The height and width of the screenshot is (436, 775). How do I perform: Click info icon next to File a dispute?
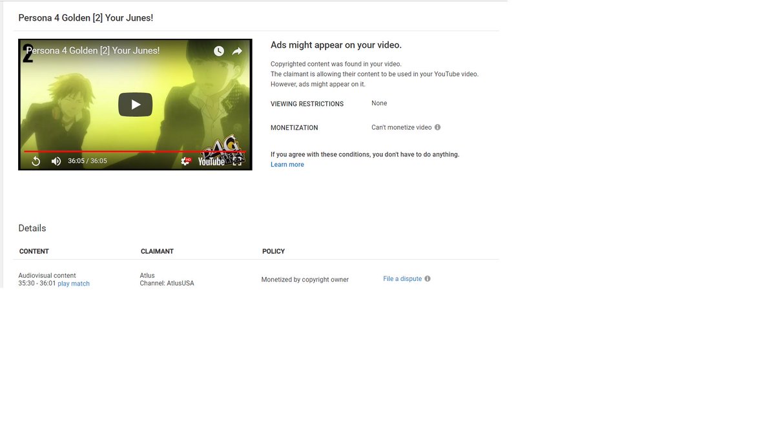[x=428, y=279]
